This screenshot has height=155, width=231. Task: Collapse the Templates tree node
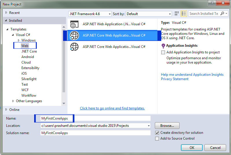click(x=7, y=29)
